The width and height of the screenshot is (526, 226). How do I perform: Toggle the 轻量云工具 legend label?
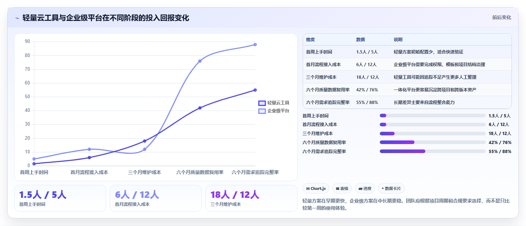coord(278,103)
